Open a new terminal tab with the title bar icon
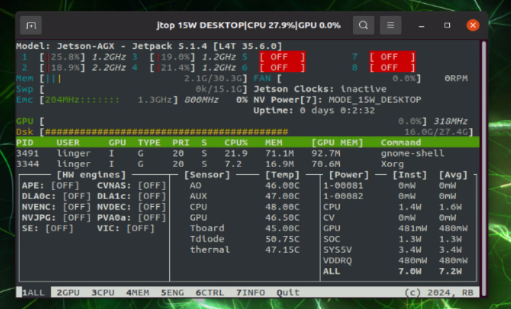511x309 pixels. 31,25
